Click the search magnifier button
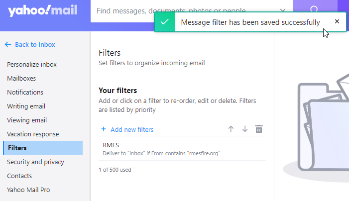This screenshot has width=349, height=201. (x=314, y=9)
